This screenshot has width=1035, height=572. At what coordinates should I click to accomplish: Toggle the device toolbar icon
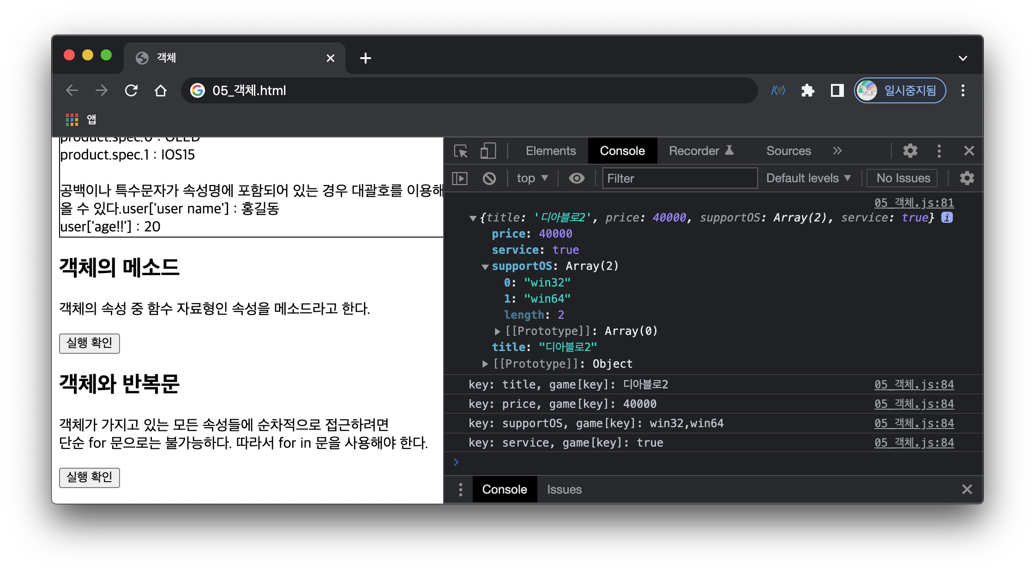[488, 151]
